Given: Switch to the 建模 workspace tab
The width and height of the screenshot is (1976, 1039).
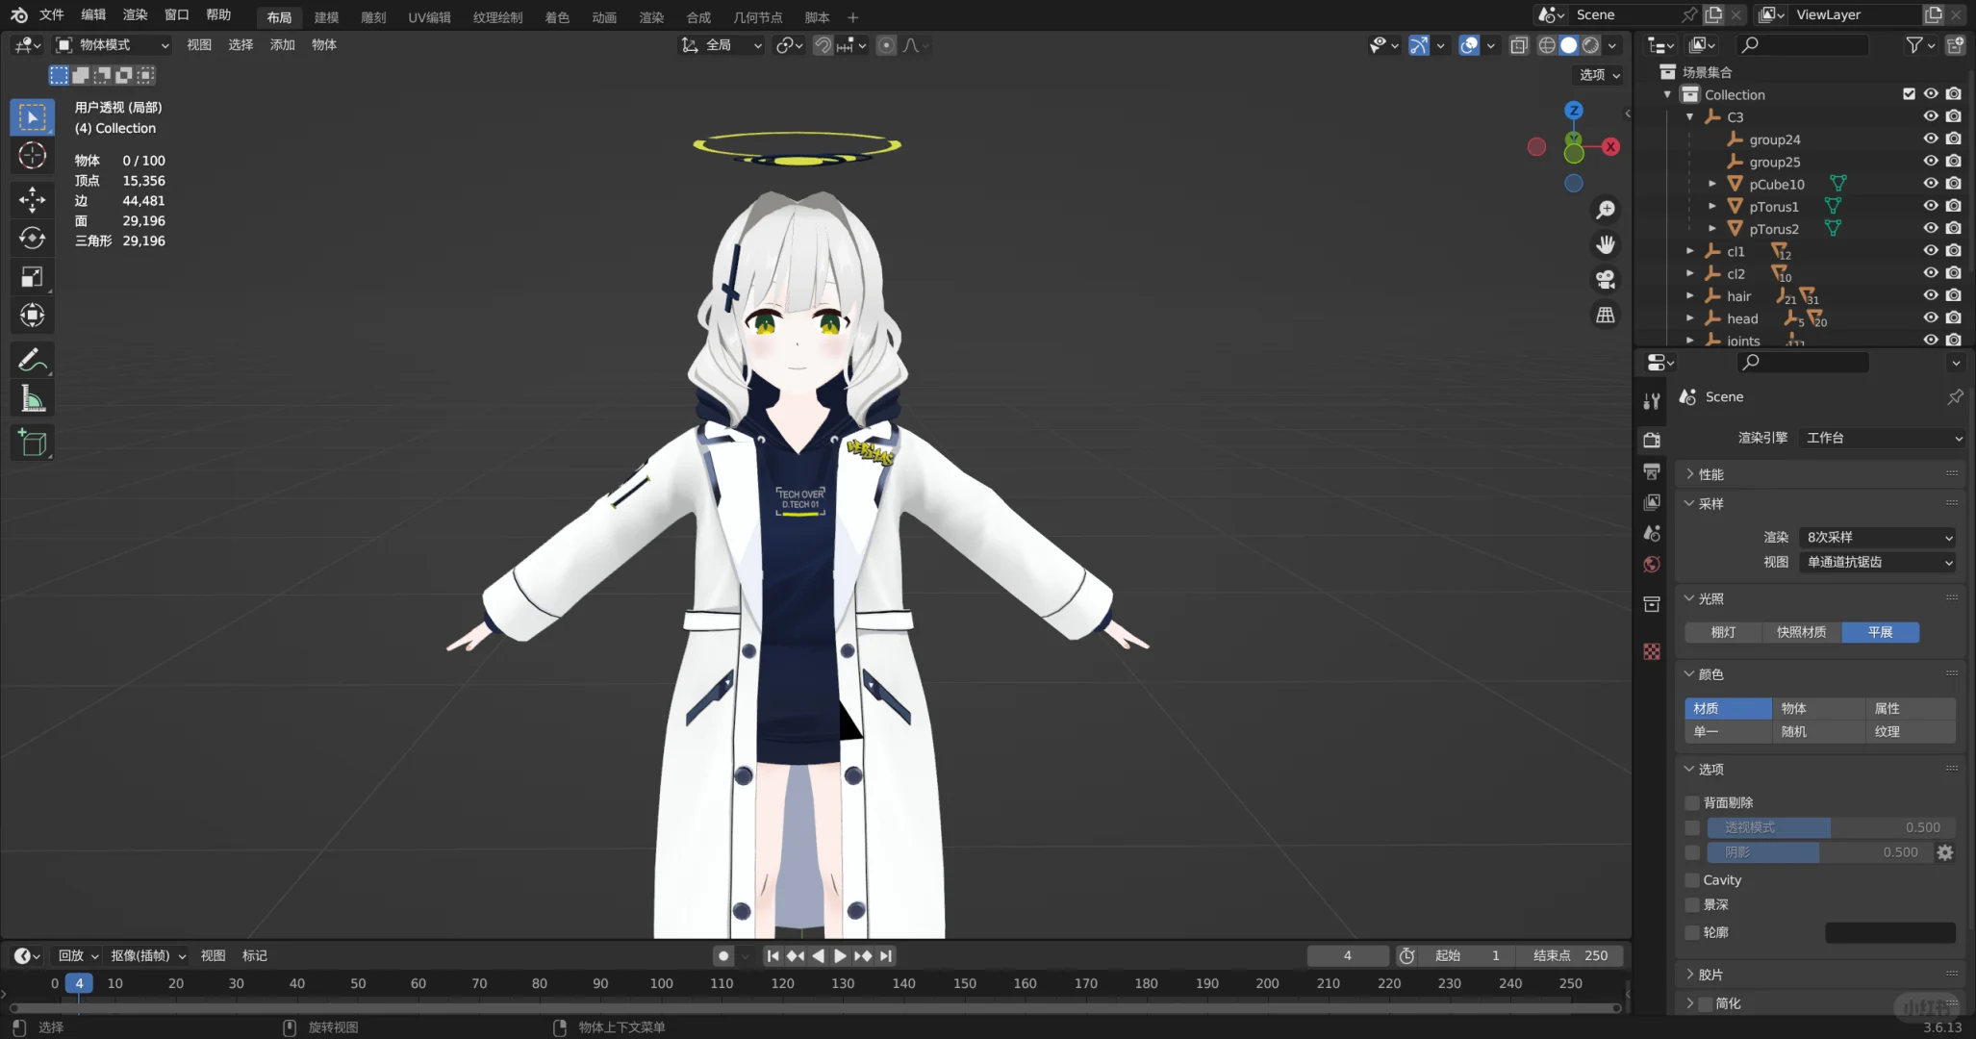Looking at the screenshot, I should click(326, 17).
